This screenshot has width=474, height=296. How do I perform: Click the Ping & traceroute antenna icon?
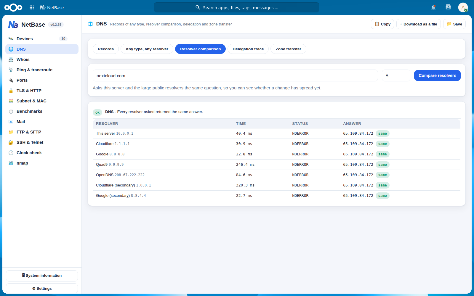click(x=11, y=70)
